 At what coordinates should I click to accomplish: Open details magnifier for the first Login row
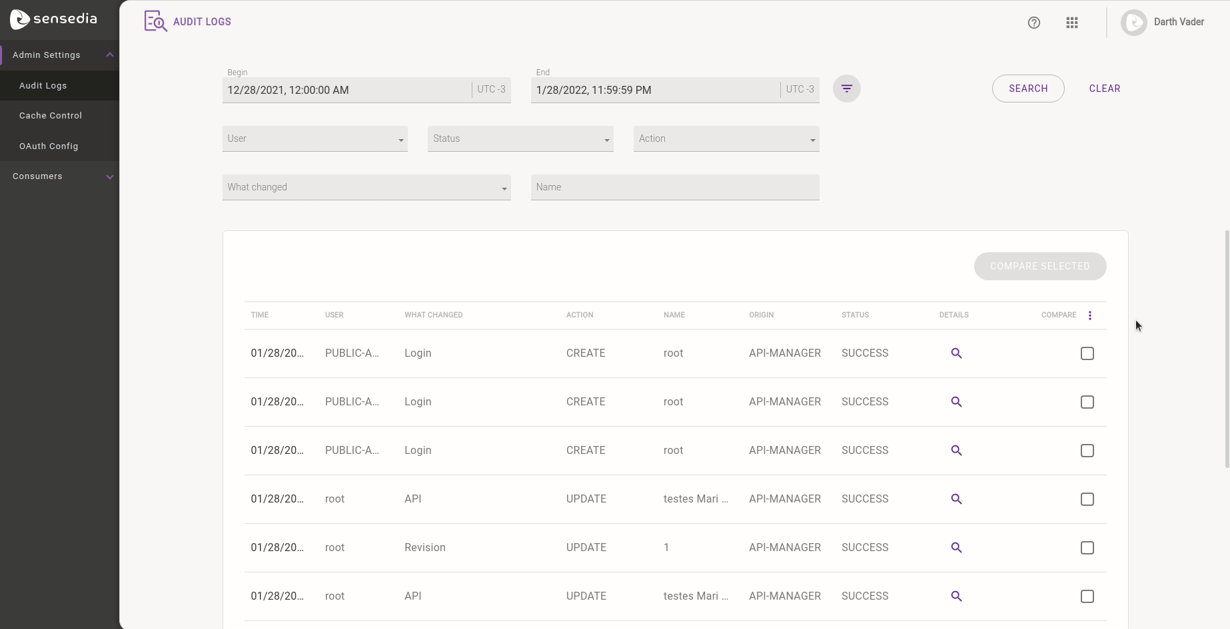tap(956, 353)
